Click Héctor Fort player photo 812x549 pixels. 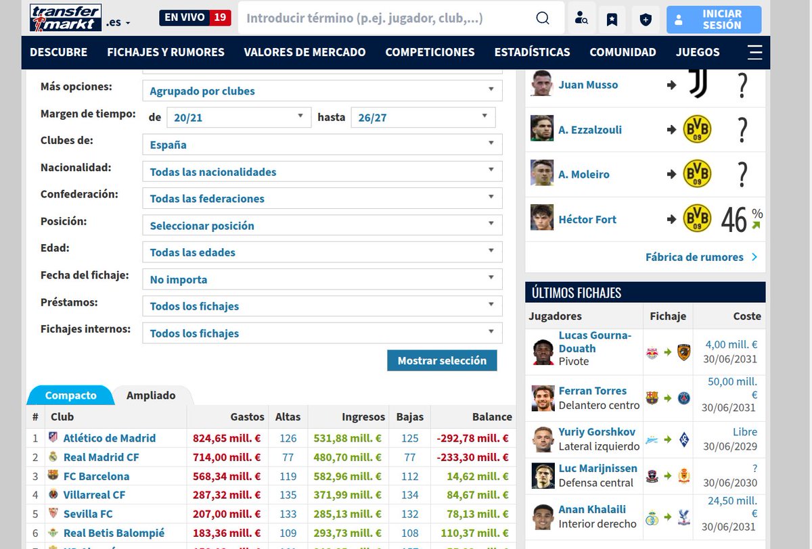(x=542, y=218)
